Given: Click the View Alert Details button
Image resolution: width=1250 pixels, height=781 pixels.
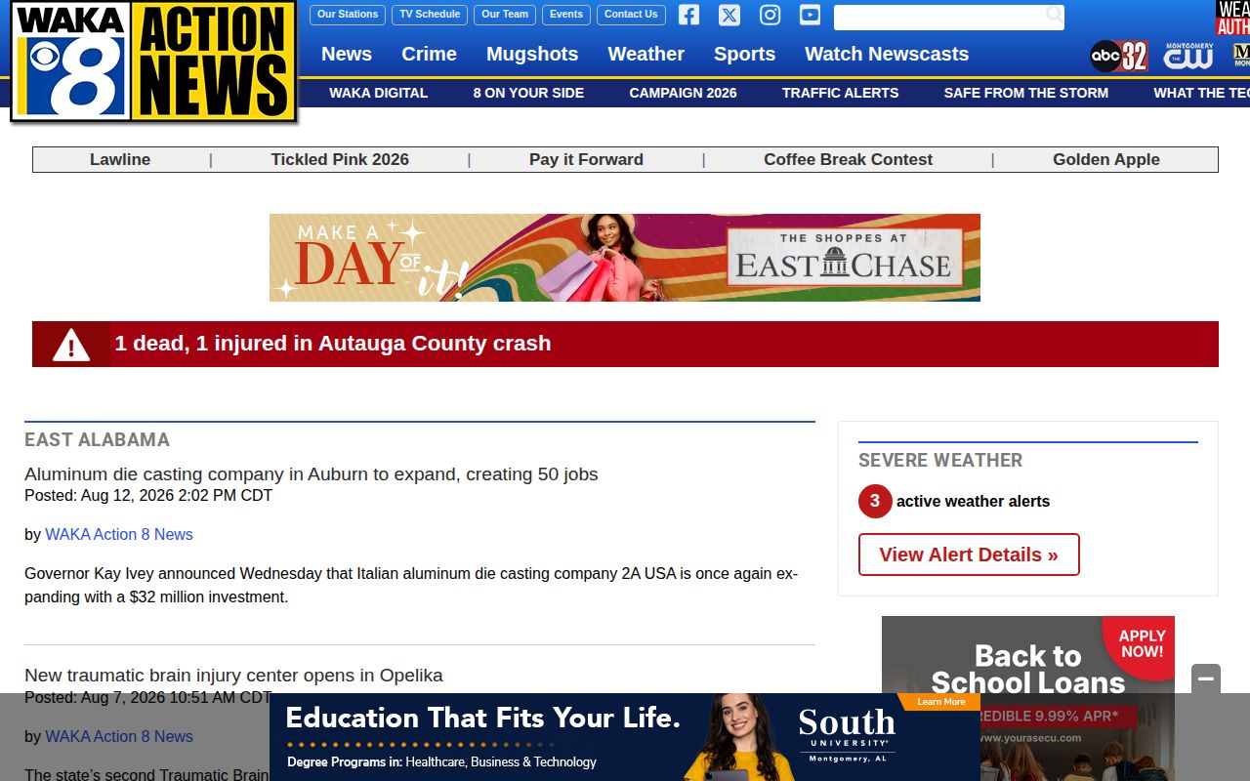Looking at the screenshot, I should pos(969,555).
